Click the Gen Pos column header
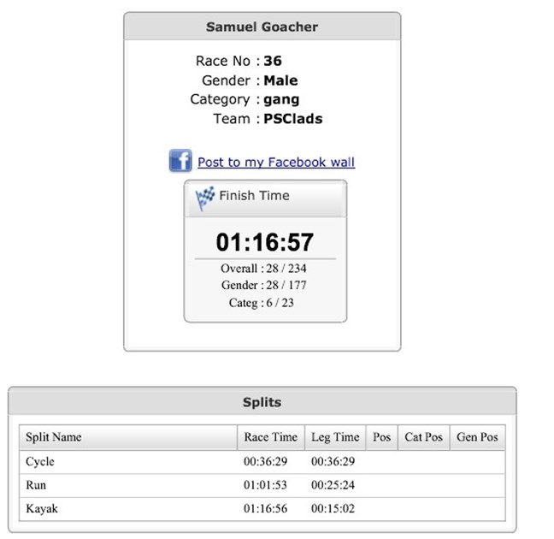Image resolution: width=554 pixels, height=539 pixels. (x=478, y=437)
